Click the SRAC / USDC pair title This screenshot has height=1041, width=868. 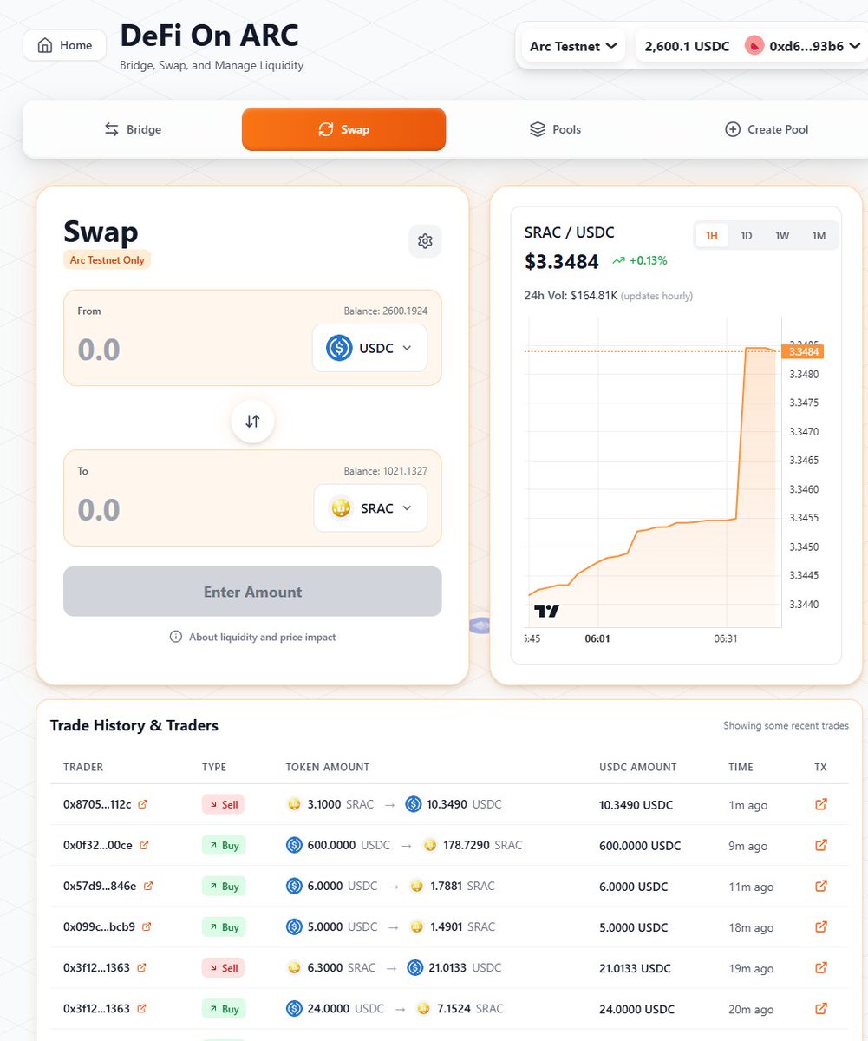pyautogui.click(x=570, y=232)
